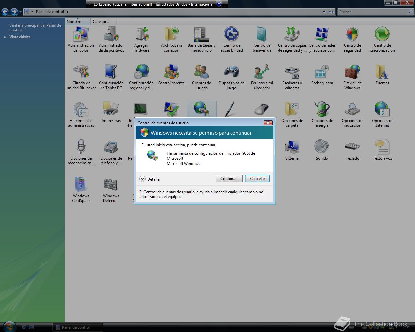Open Centro de copias de seguridad icon

coord(292,39)
